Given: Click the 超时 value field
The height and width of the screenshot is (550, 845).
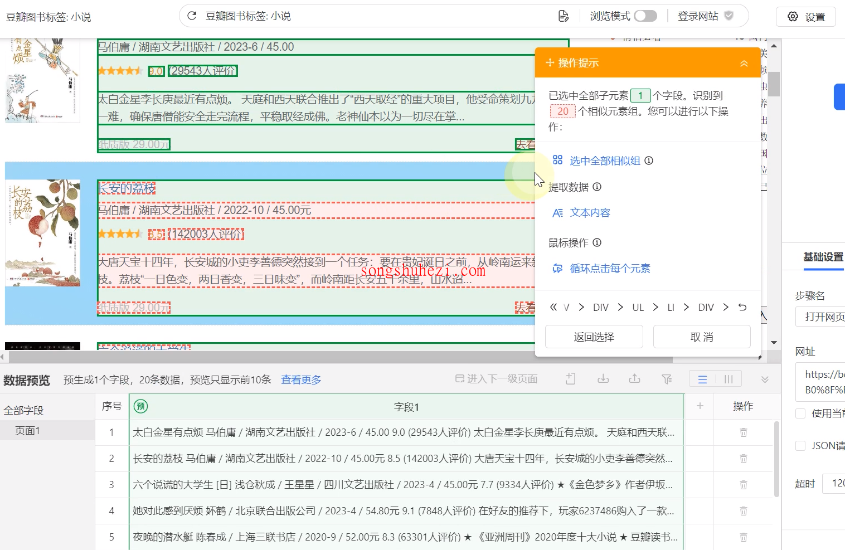Looking at the screenshot, I should pyautogui.click(x=834, y=483).
